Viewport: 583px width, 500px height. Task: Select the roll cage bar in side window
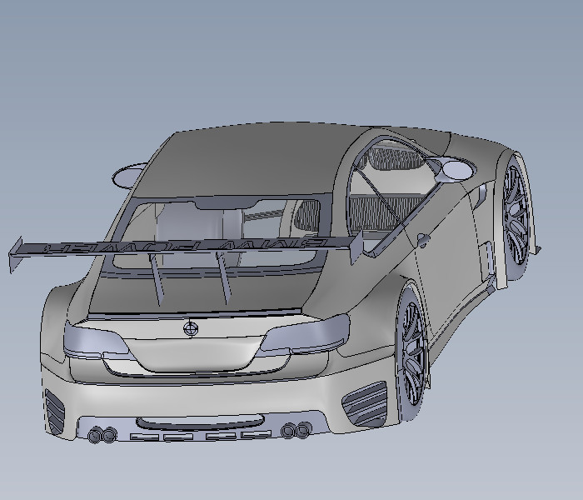pos(377,197)
